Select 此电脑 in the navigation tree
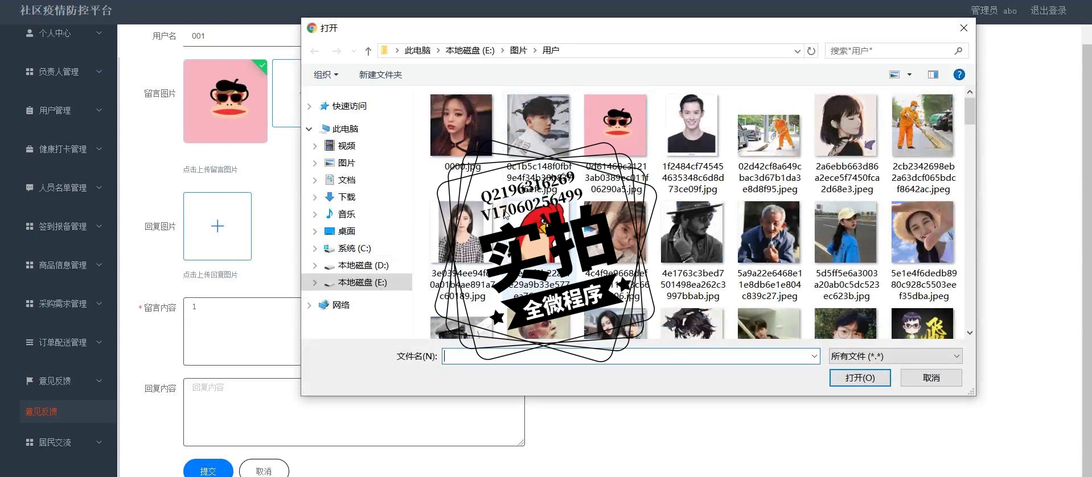Image resolution: width=1092 pixels, height=477 pixels. [339, 129]
